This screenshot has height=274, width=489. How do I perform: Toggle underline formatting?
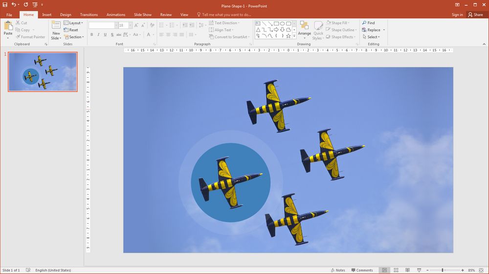[x=105, y=35]
